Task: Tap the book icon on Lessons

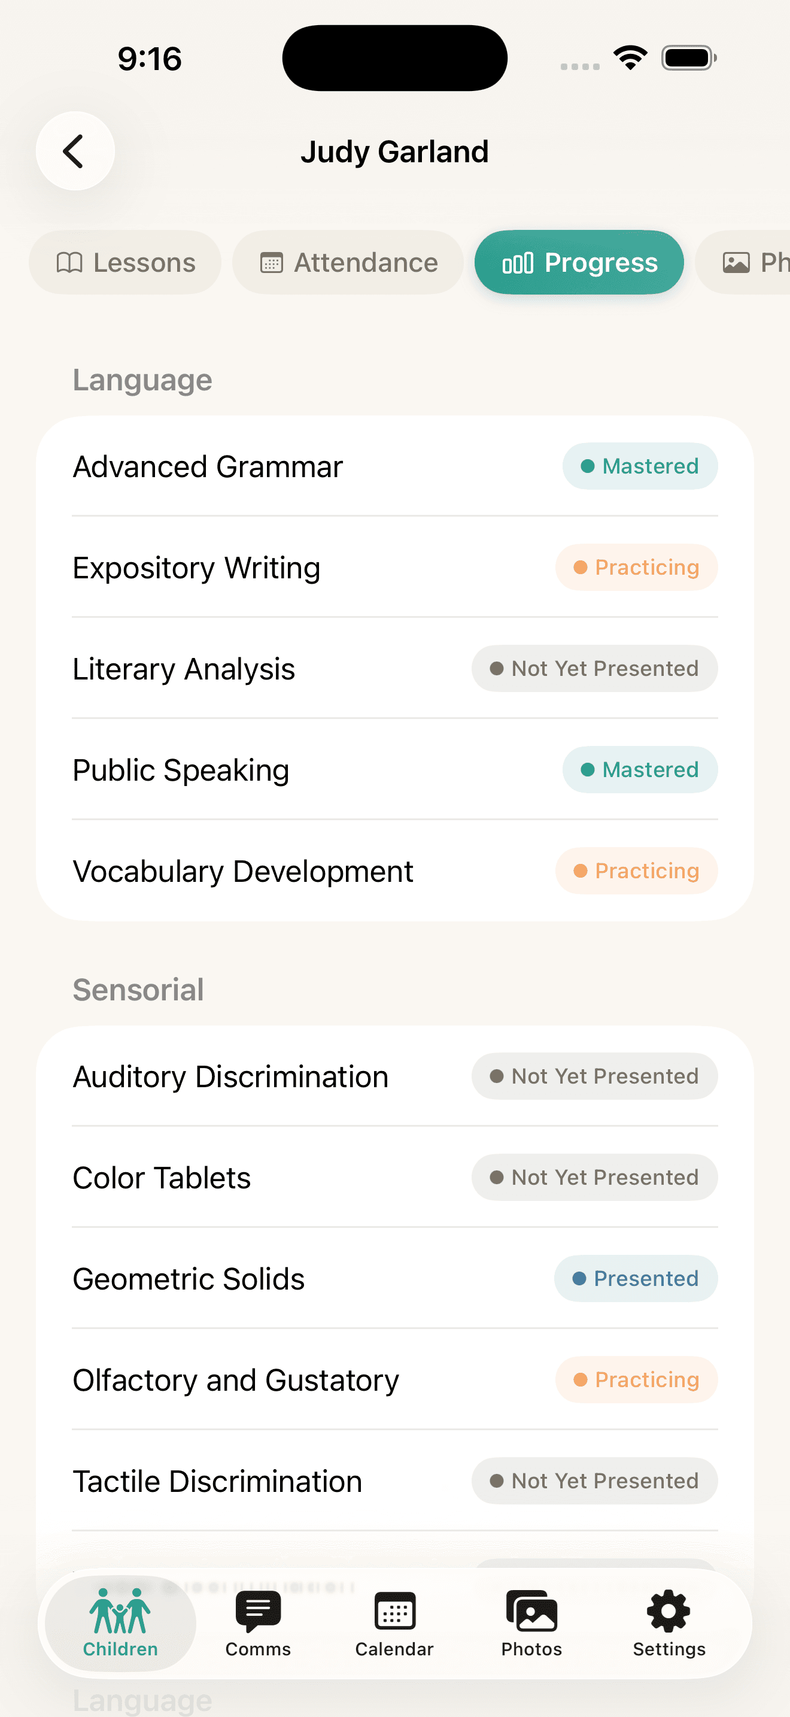Action: coord(69,263)
